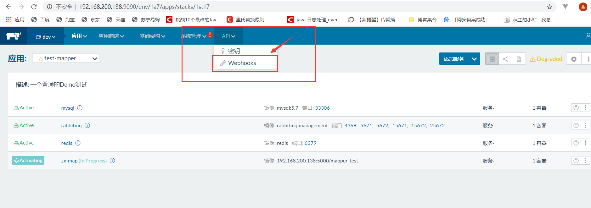591x208 pixels.
Task: Open the three-dot menu on the mysql row
Action: 585,108
